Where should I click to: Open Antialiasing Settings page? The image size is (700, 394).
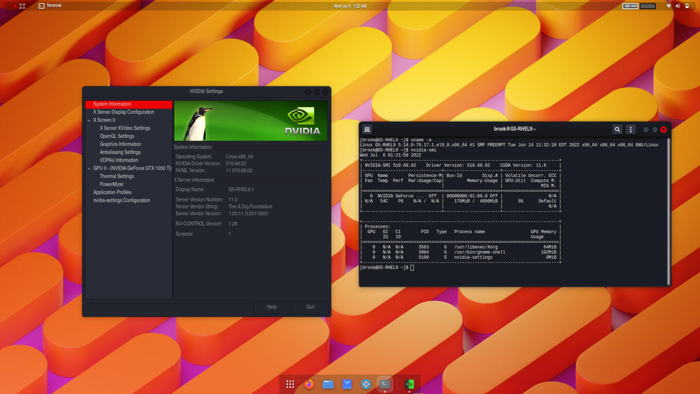pyautogui.click(x=120, y=152)
